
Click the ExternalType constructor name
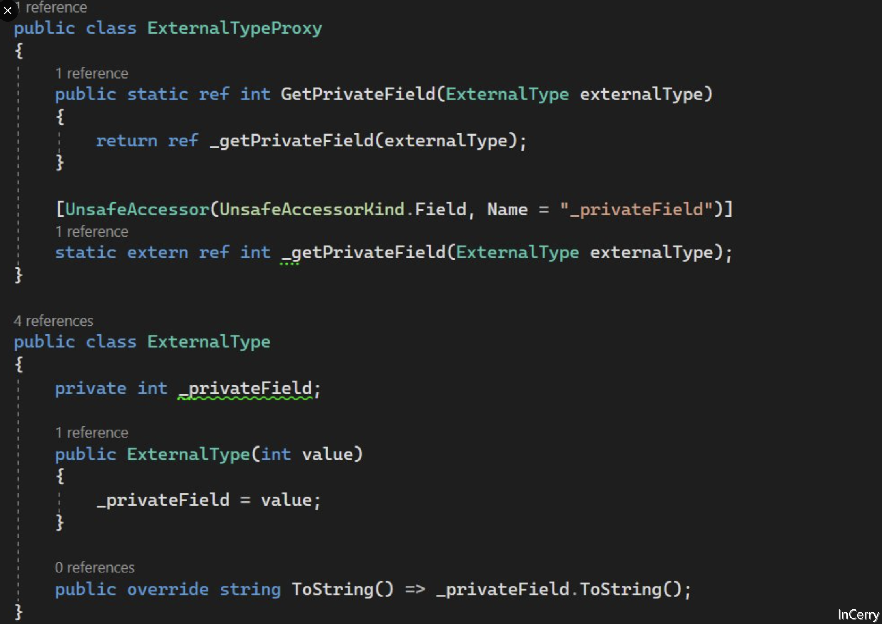click(x=188, y=455)
